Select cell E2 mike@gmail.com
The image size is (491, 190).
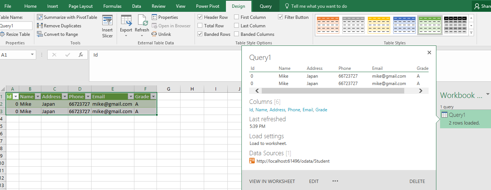tap(113, 104)
